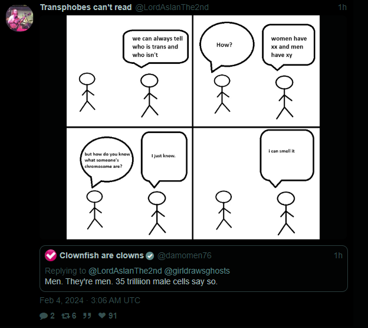Click the pink checkmark avatar of Clownfish
Image resolution: width=368 pixels, height=328 pixels.
click(51, 255)
